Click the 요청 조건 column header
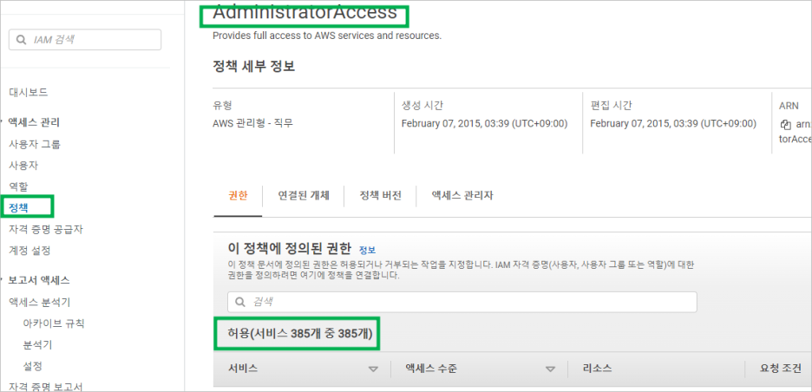Image resolution: width=812 pixels, height=392 pixels. 781,369
